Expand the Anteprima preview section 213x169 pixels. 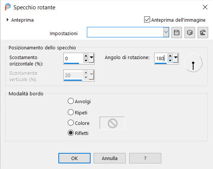pos(7,20)
